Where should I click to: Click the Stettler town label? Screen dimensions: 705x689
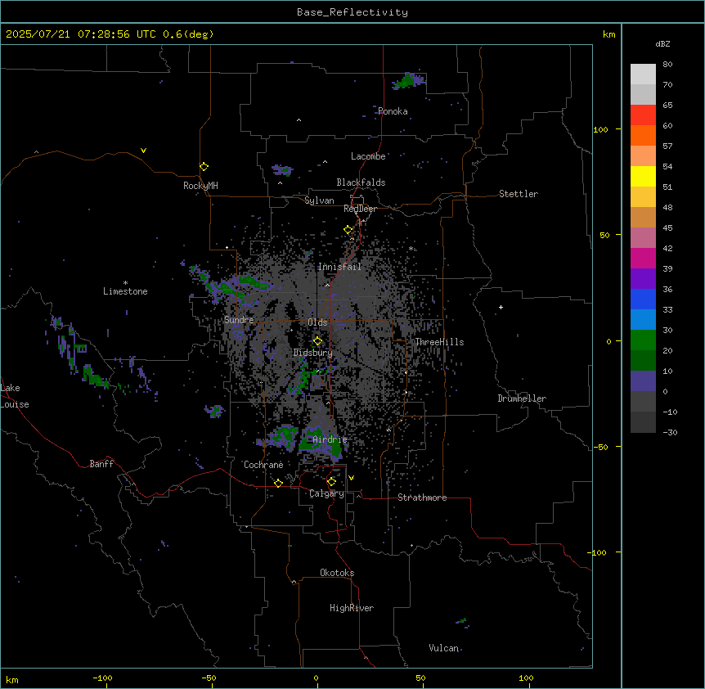[519, 194]
